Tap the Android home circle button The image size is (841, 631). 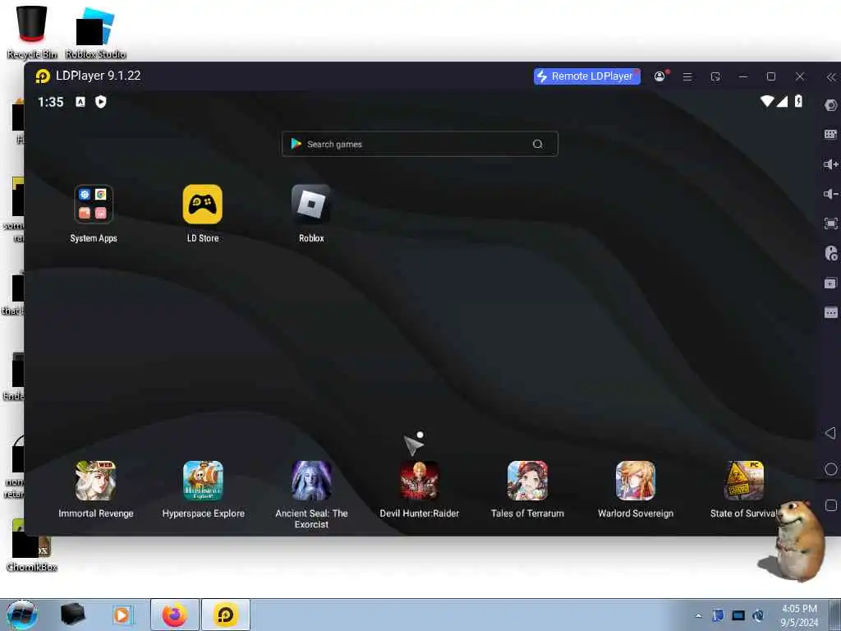(x=831, y=469)
